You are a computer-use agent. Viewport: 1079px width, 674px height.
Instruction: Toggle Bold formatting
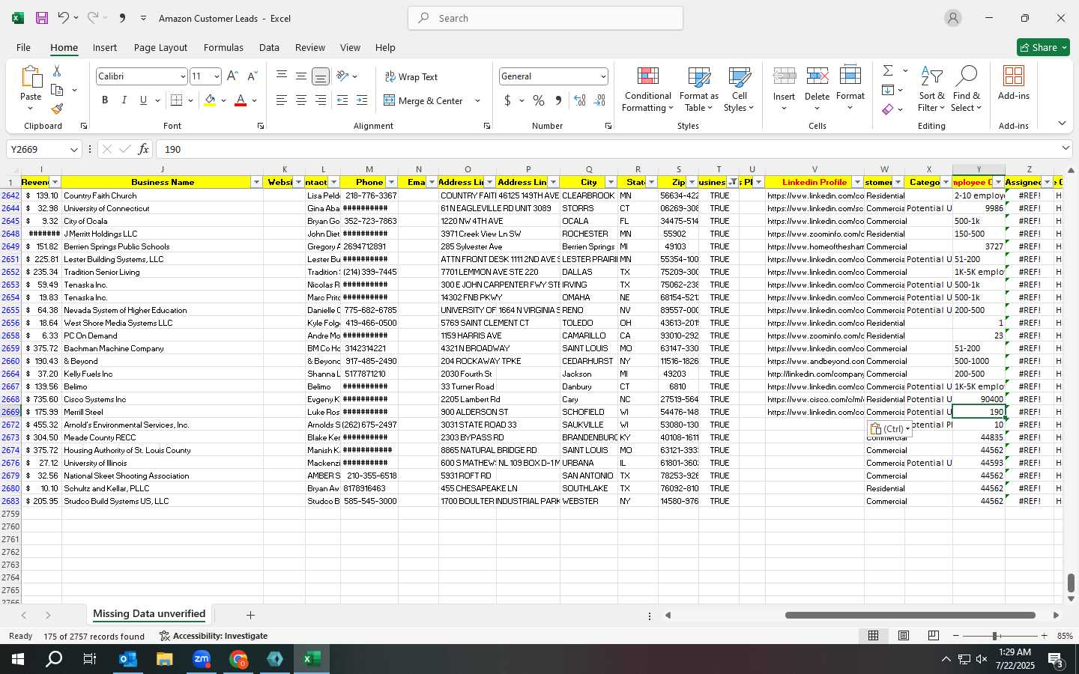(x=105, y=100)
